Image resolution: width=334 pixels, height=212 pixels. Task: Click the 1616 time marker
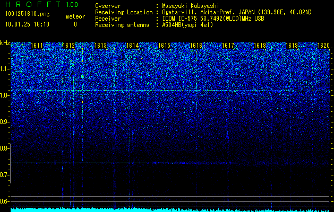pos(196,45)
